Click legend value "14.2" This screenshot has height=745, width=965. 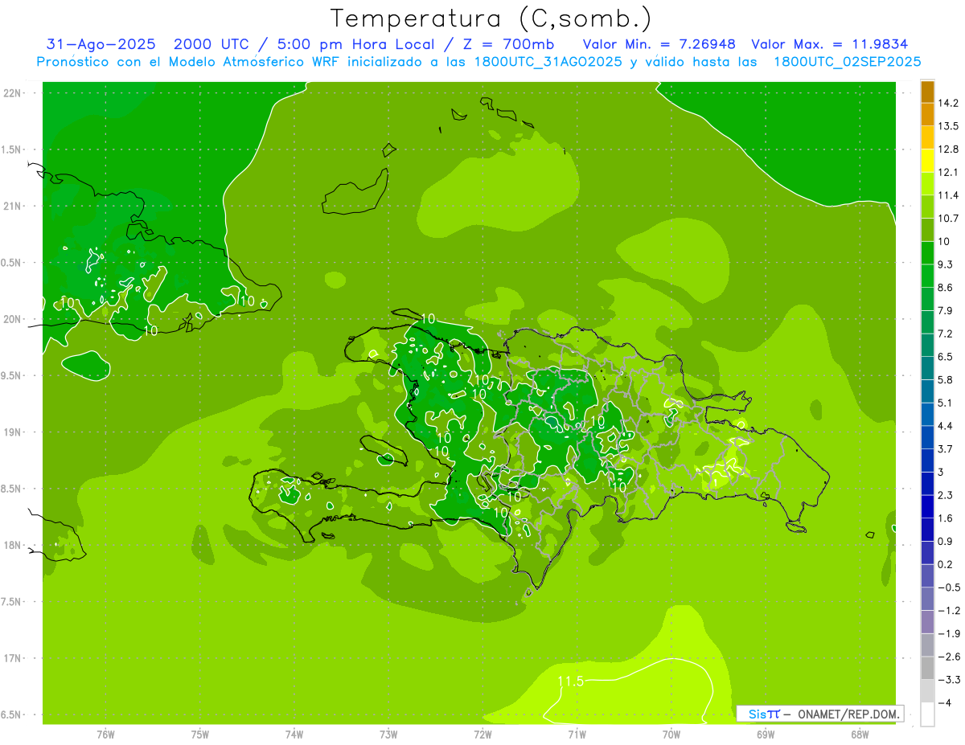949,103
